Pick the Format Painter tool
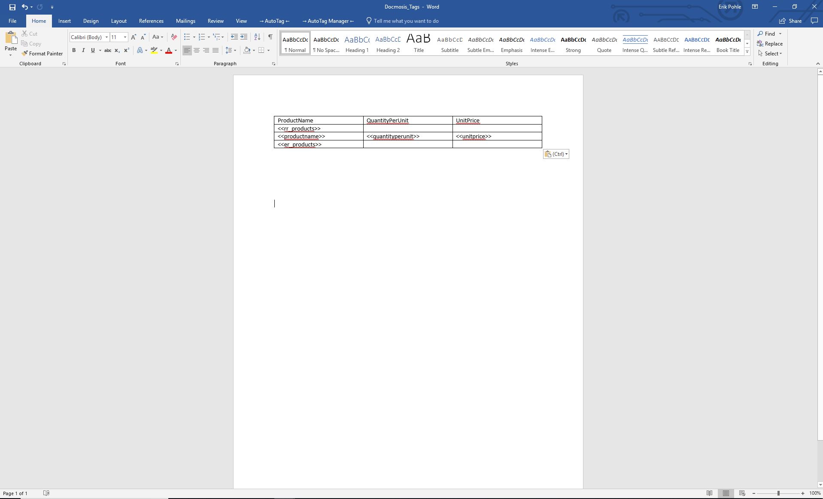 point(42,54)
